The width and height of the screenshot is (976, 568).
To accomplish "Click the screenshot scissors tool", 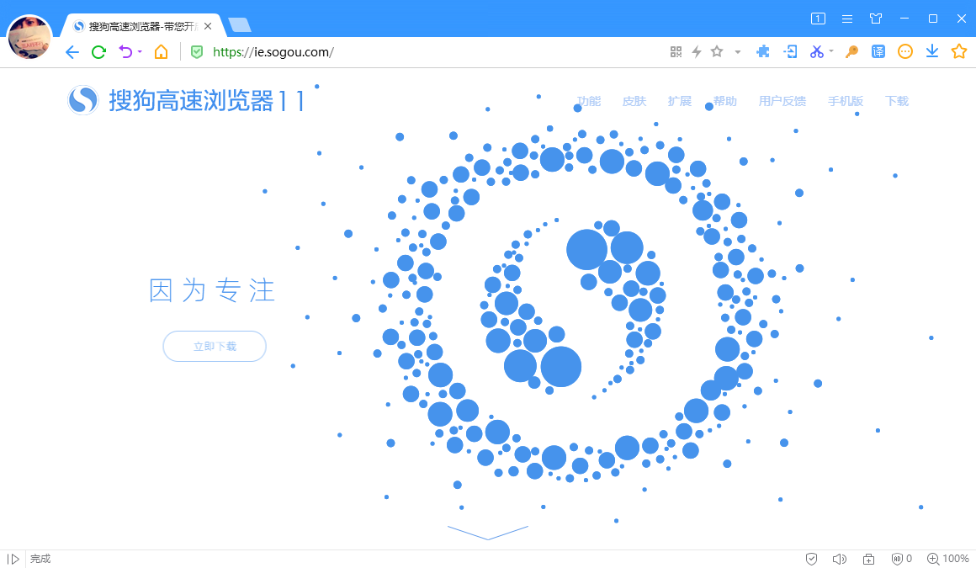I will click(817, 52).
